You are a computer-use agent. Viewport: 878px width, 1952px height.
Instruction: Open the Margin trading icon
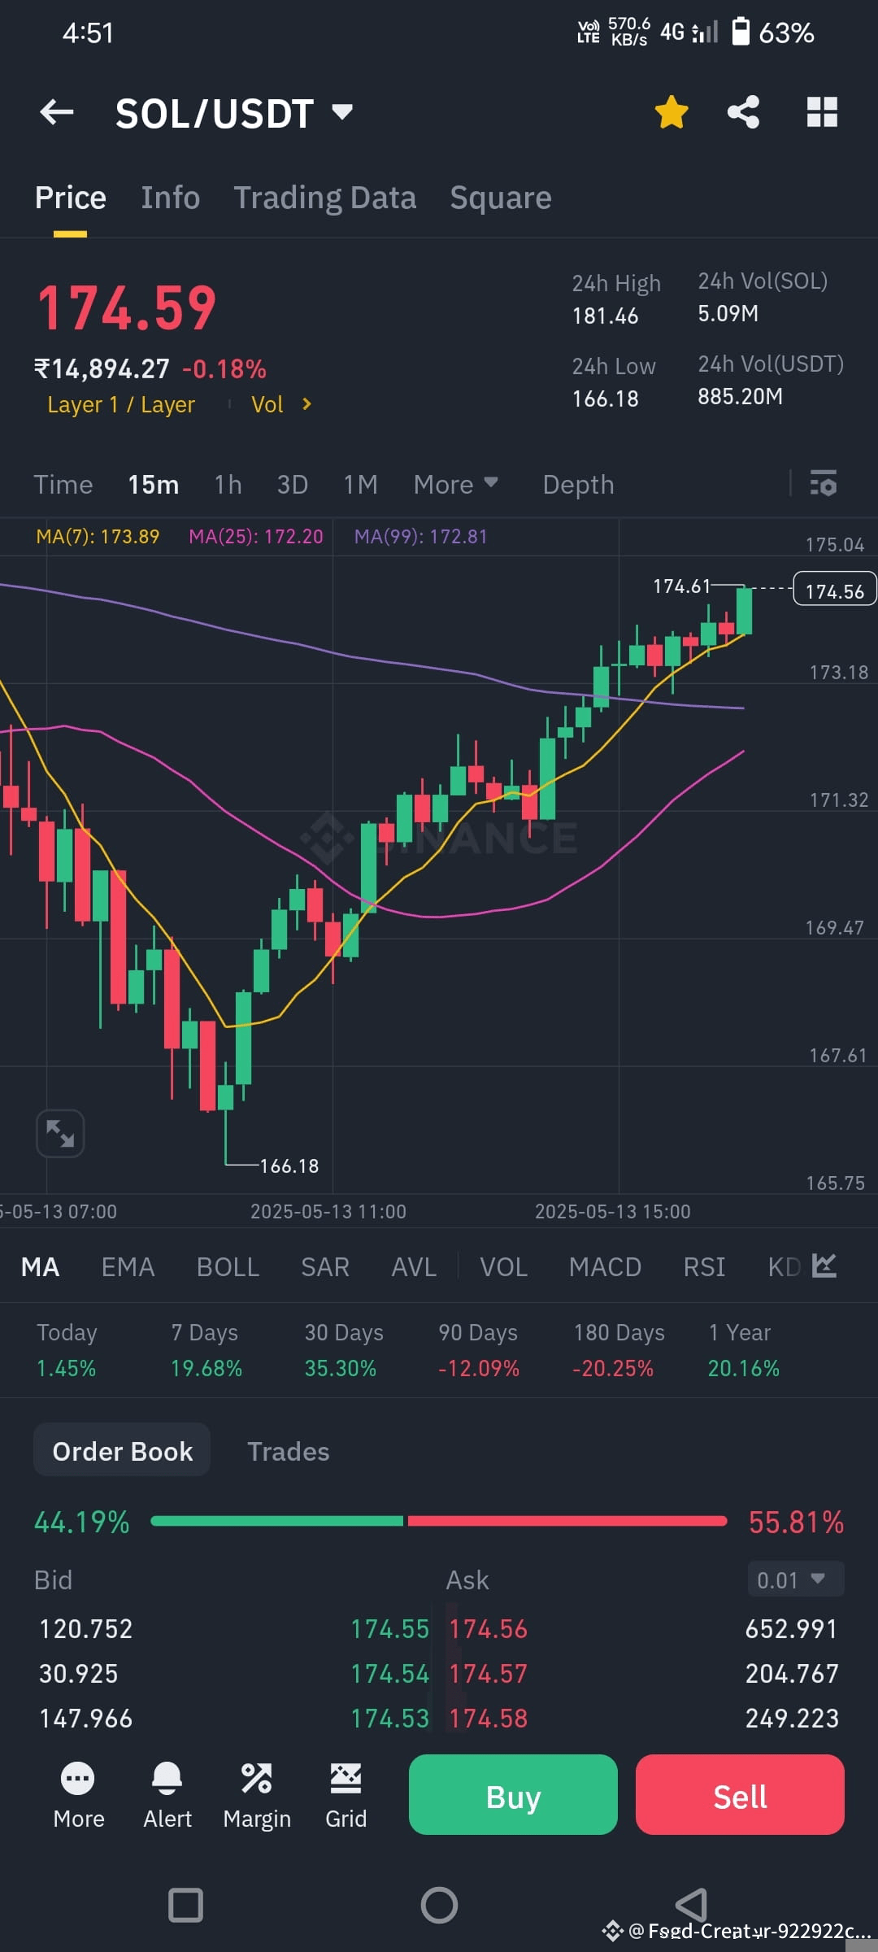pos(257,1797)
